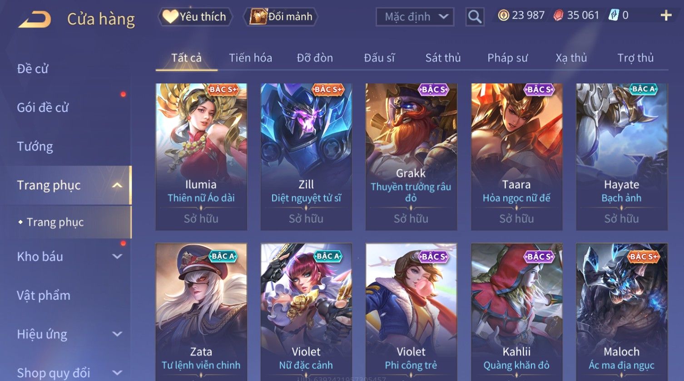Screen dimensions: 684x381
Task: Click the gold coin currency icon
Action: pos(504,15)
